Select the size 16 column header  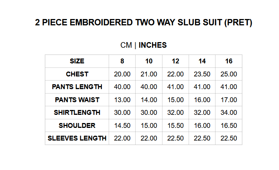click(x=229, y=61)
